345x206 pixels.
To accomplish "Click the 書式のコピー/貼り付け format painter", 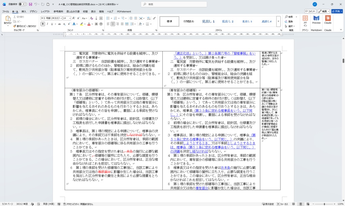I will (x=24, y=26).
